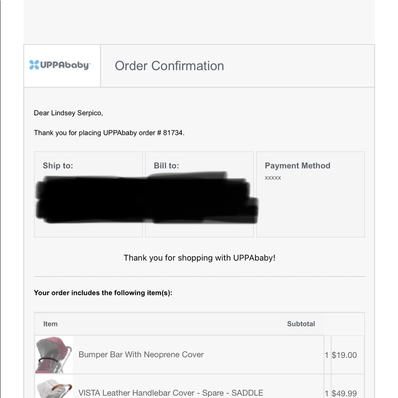The width and height of the screenshot is (398, 398).
Task: Click the Payment Method heading
Action: click(x=297, y=166)
